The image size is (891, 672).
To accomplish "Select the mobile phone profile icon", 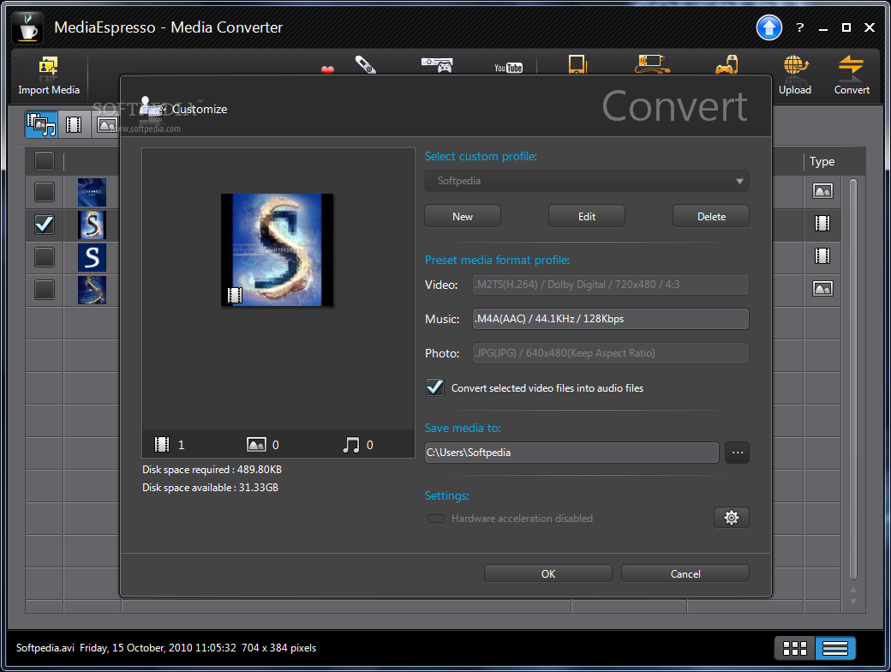I will point(365,64).
